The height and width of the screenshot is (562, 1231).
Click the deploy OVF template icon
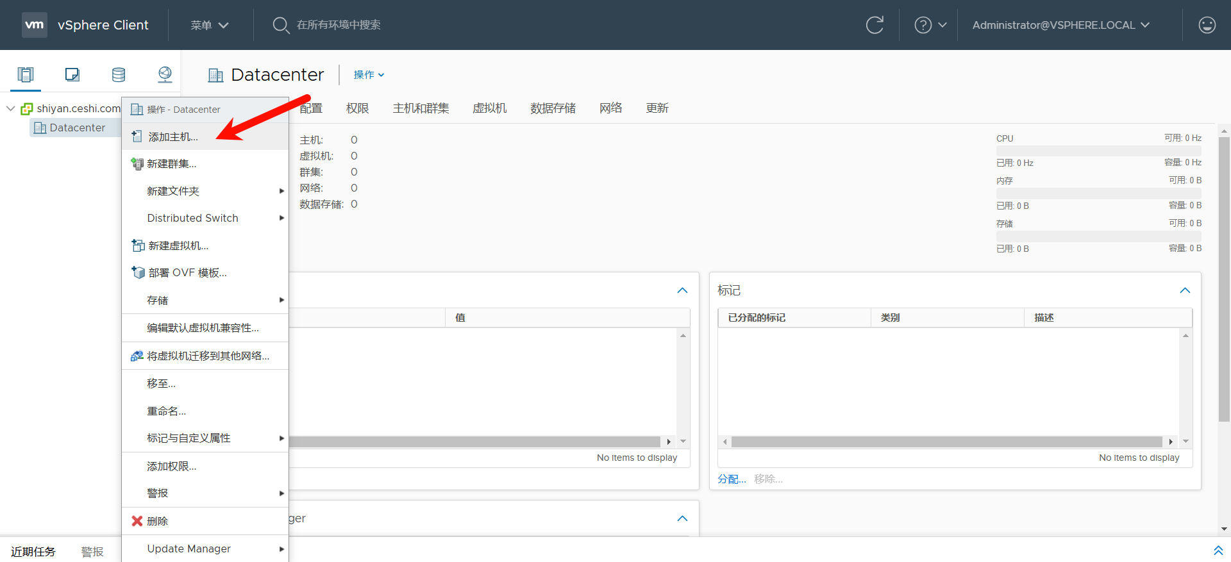[137, 272]
